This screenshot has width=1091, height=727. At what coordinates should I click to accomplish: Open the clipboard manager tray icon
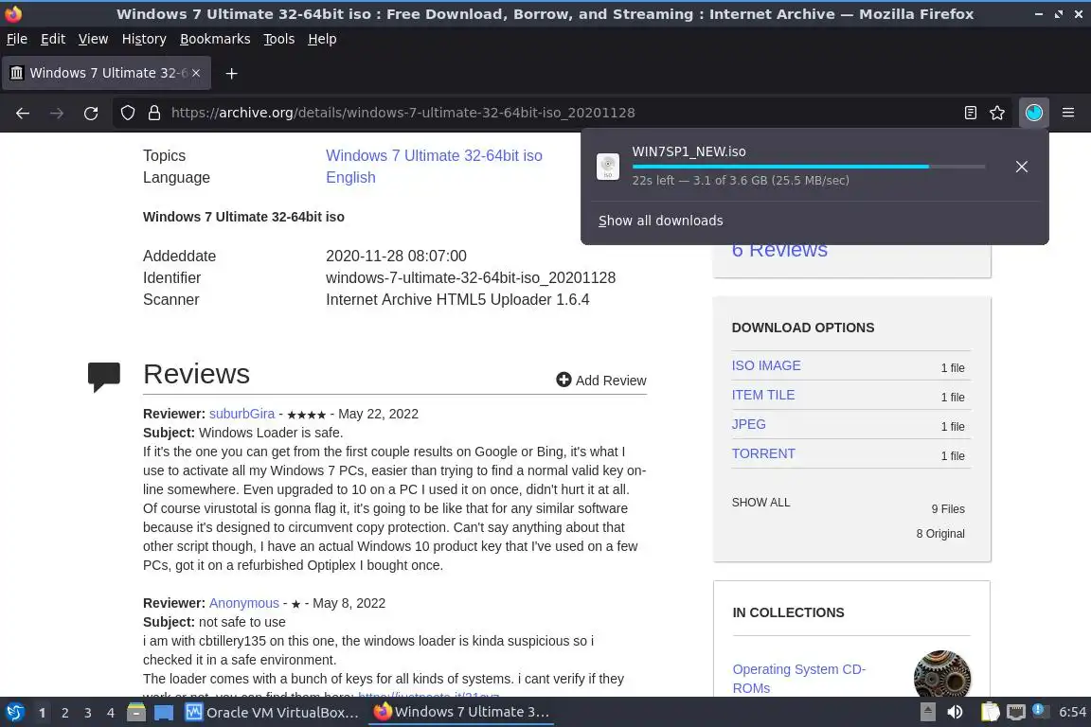[x=990, y=712]
